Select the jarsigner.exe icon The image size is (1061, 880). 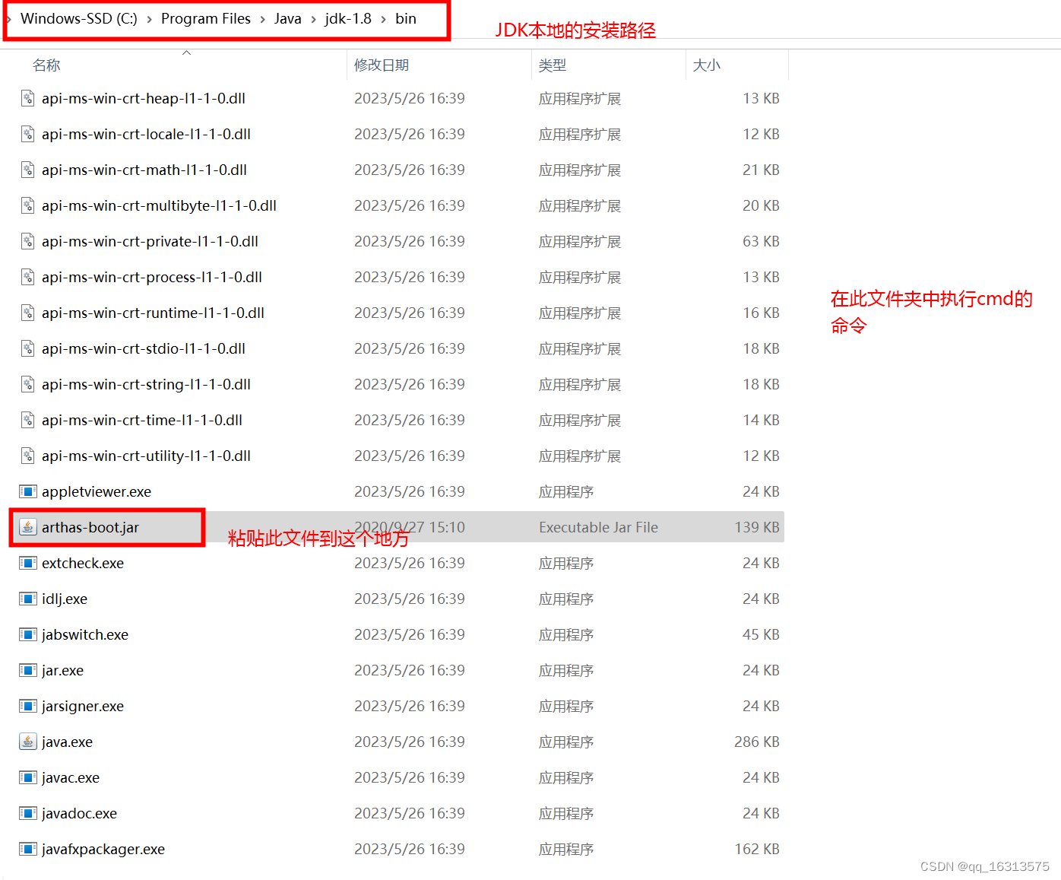(27, 706)
